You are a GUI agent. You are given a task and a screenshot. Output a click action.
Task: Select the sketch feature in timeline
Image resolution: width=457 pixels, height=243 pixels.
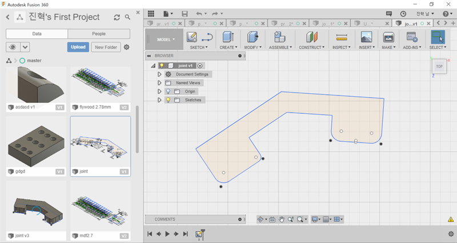(x=199, y=234)
